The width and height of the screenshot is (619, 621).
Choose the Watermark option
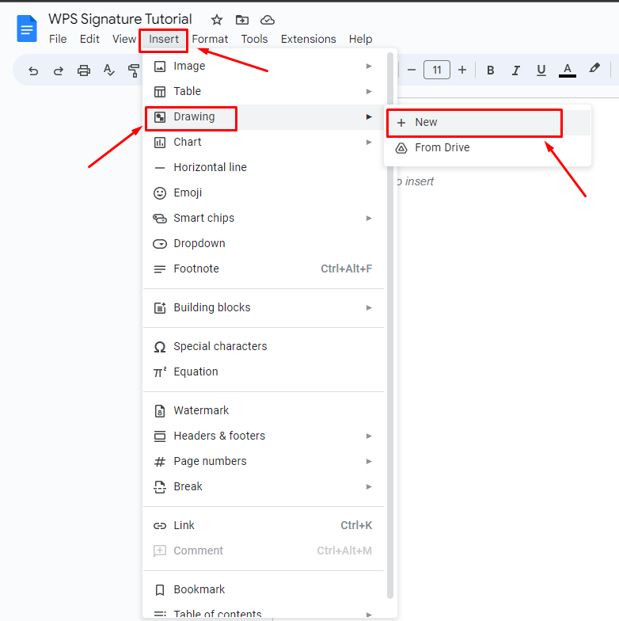point(264,410)
